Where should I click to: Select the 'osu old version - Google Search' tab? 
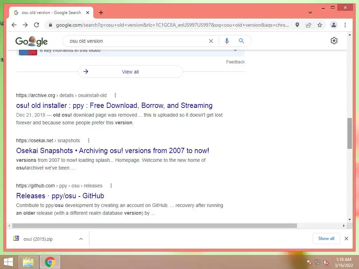coord(51,13)
